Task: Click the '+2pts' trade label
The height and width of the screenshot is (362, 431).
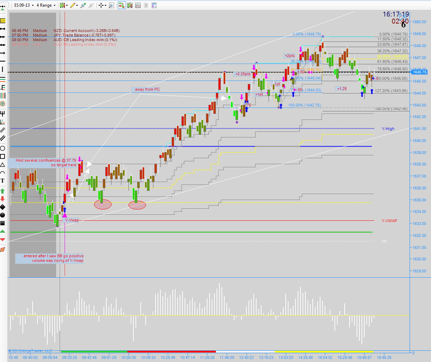Action: 290,56
